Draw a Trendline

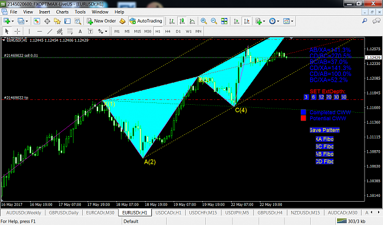click(x=50, y=31)
